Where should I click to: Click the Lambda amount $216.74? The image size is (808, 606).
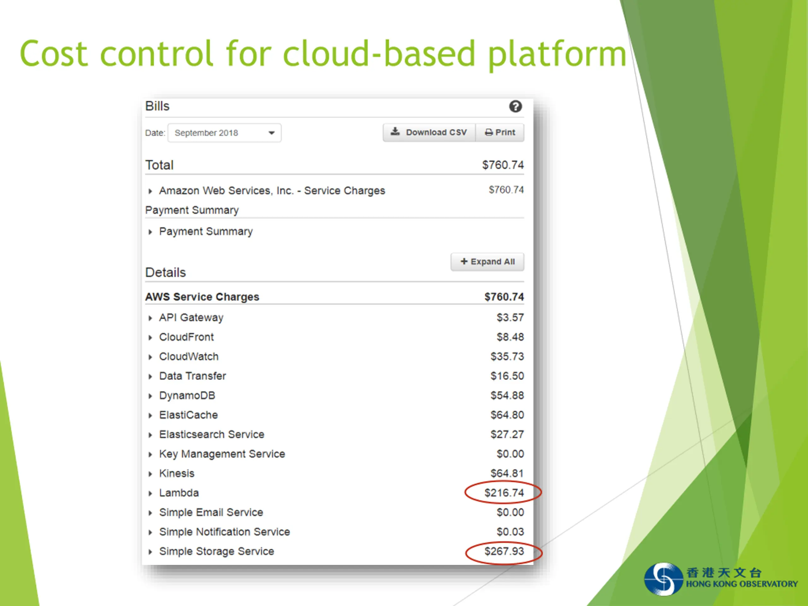(504, 493)
